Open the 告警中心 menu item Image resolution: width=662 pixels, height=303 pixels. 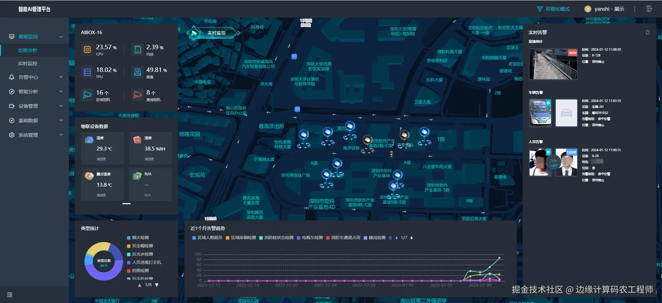coord(34,77)
